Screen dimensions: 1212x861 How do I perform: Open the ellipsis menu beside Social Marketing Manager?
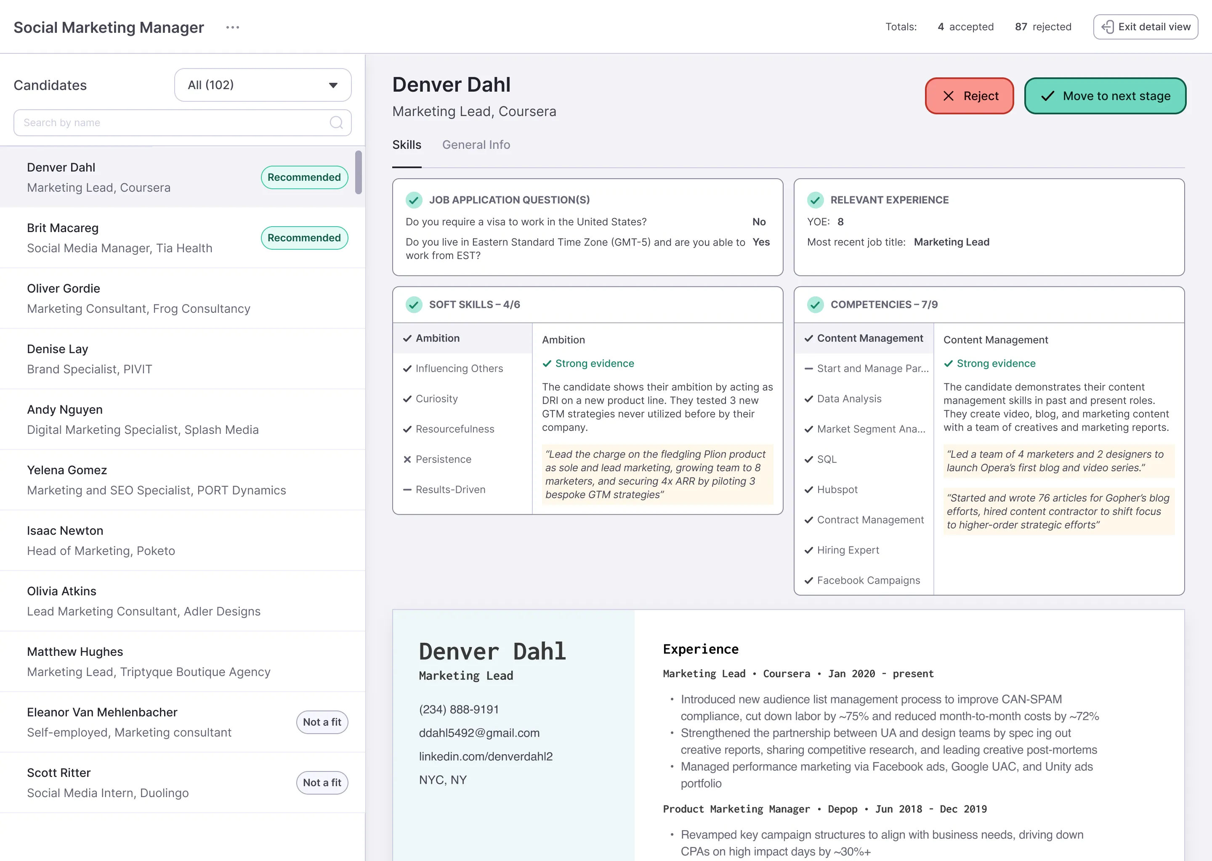232,27
